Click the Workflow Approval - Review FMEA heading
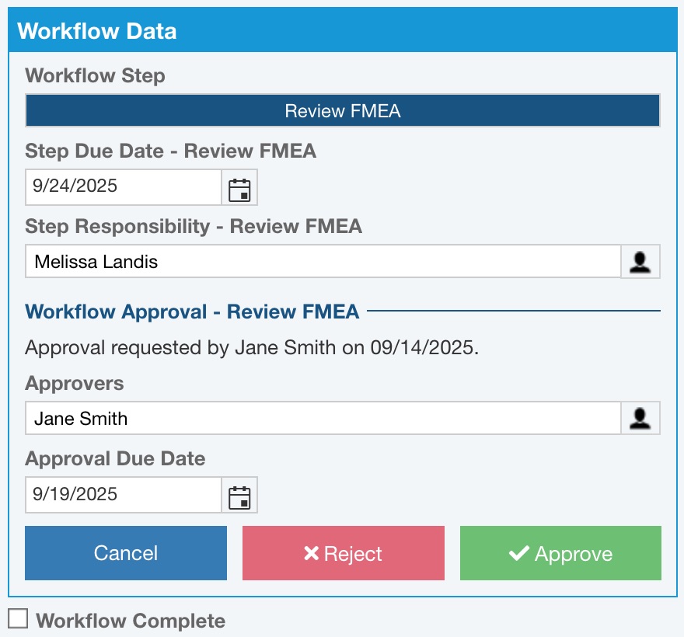This screenshot has height=637, width=684. point(192,312)
